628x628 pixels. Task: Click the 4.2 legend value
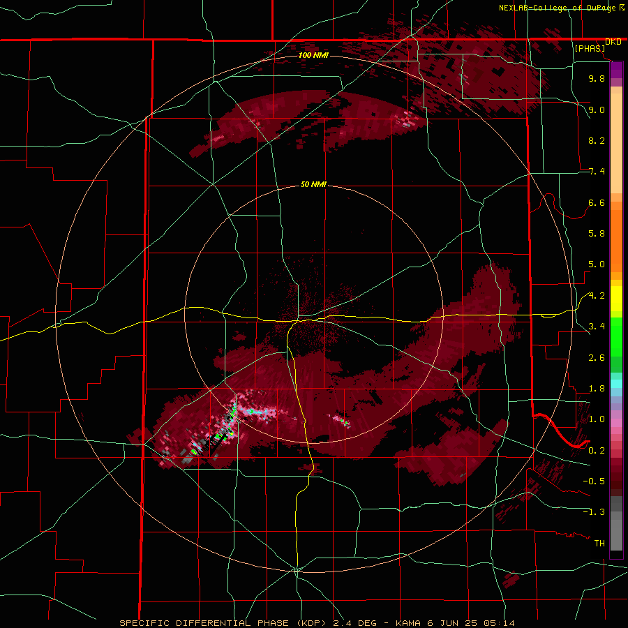[x=597, y=296]
